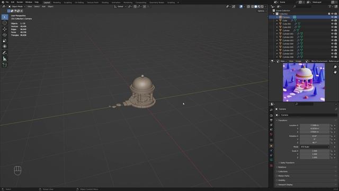Open the XYZ Euler rotation mode dropdown

tap(315, 147)
